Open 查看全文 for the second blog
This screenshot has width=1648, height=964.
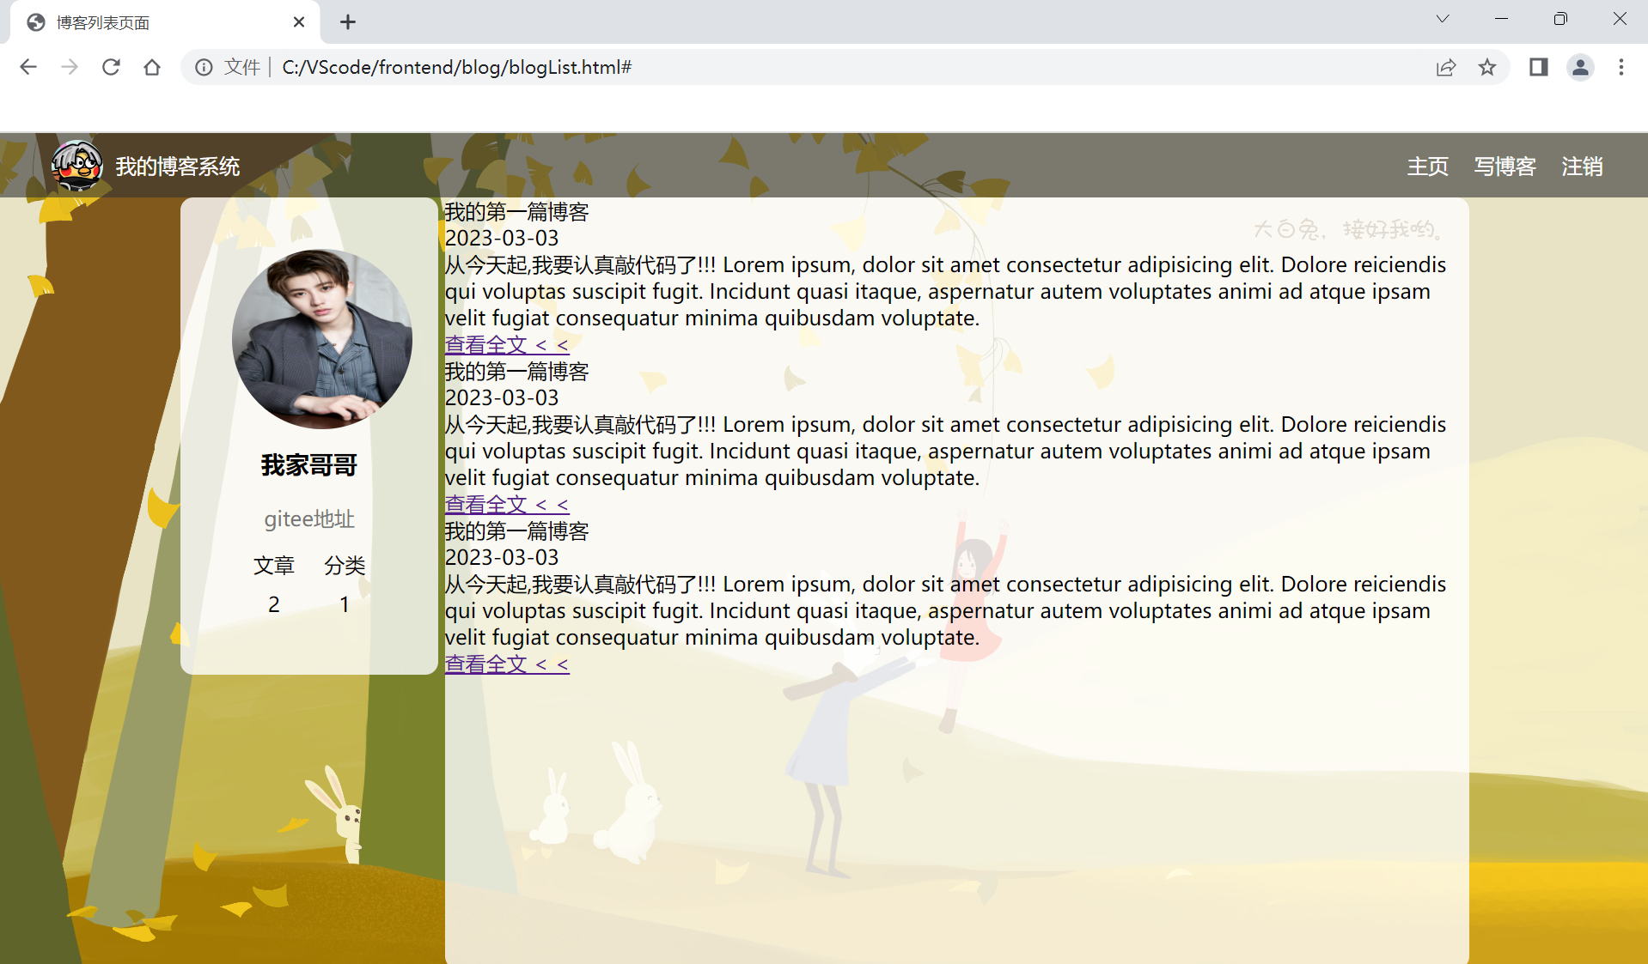click(507, 505)
